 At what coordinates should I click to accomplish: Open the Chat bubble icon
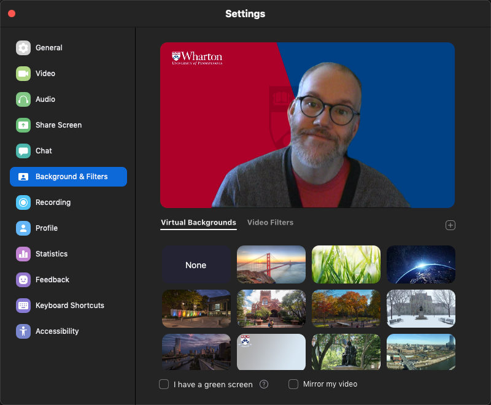[x=23, y=151]
